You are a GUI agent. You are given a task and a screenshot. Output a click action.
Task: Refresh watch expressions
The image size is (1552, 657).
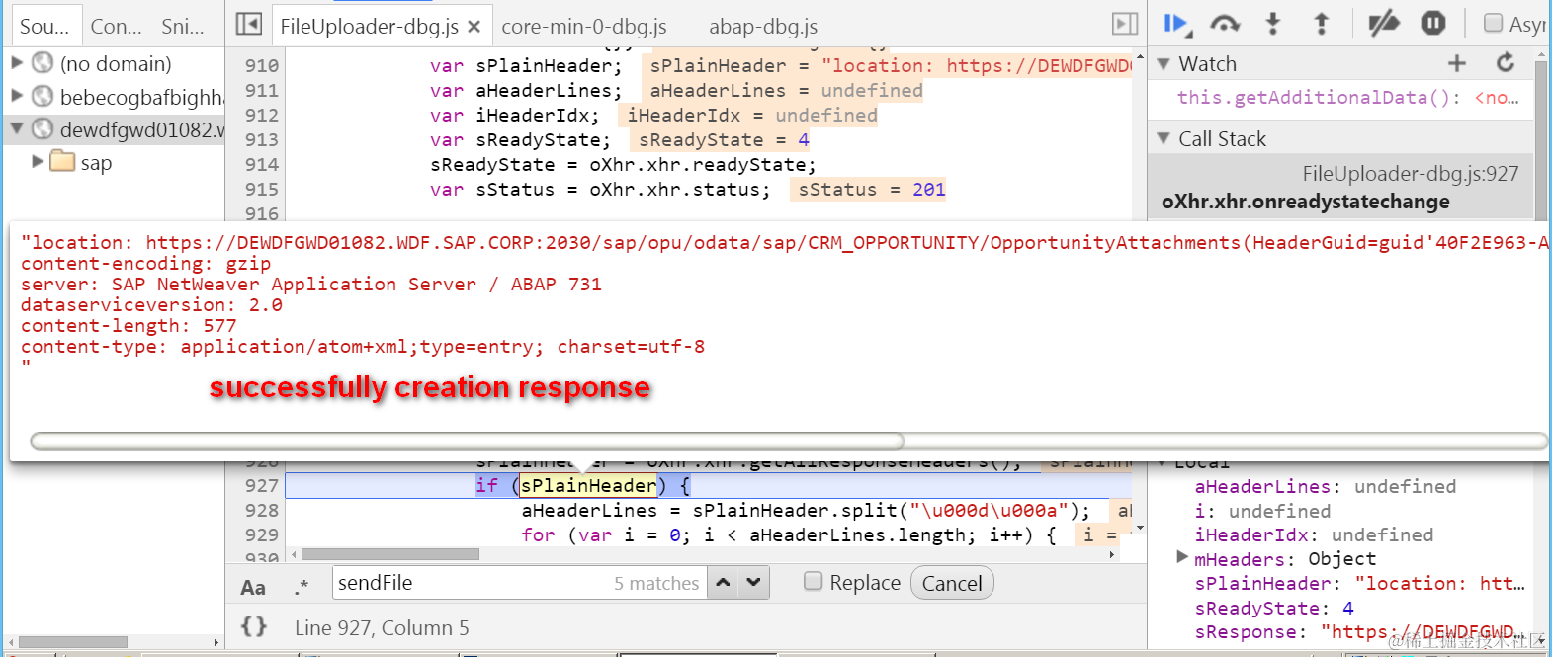point(1506,63)
